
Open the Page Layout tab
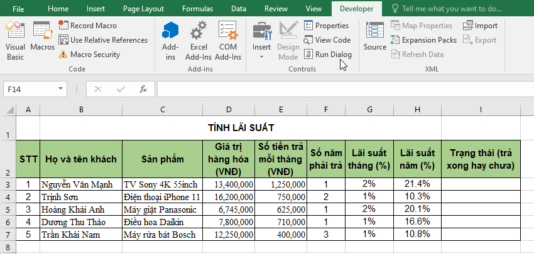pos(143,9)
